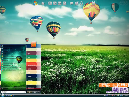Click the search magnifier in the Start search box
The height and width of the screenshot is (97, 129).
coord(25,92)
